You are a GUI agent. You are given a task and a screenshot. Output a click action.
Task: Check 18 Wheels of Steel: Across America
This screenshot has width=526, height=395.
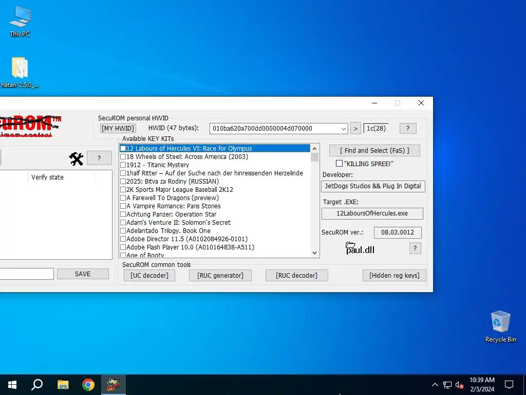(x=123, y=156)
